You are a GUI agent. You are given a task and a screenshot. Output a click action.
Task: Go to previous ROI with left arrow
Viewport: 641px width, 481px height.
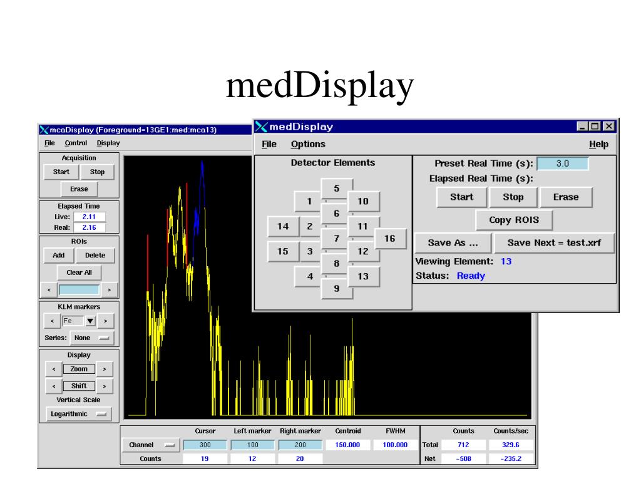(x=49, y=290)
